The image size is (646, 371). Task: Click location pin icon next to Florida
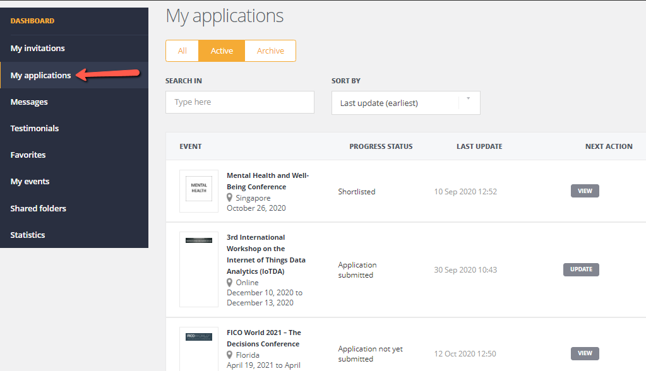(x=229, y=355)
